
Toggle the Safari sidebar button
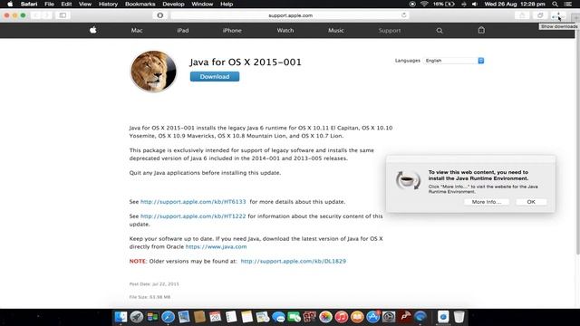click(x=63, y=15)
